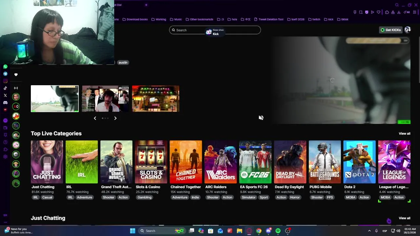
Task: Go to previous featured stream arrow
Action: [x=95, y=118]
